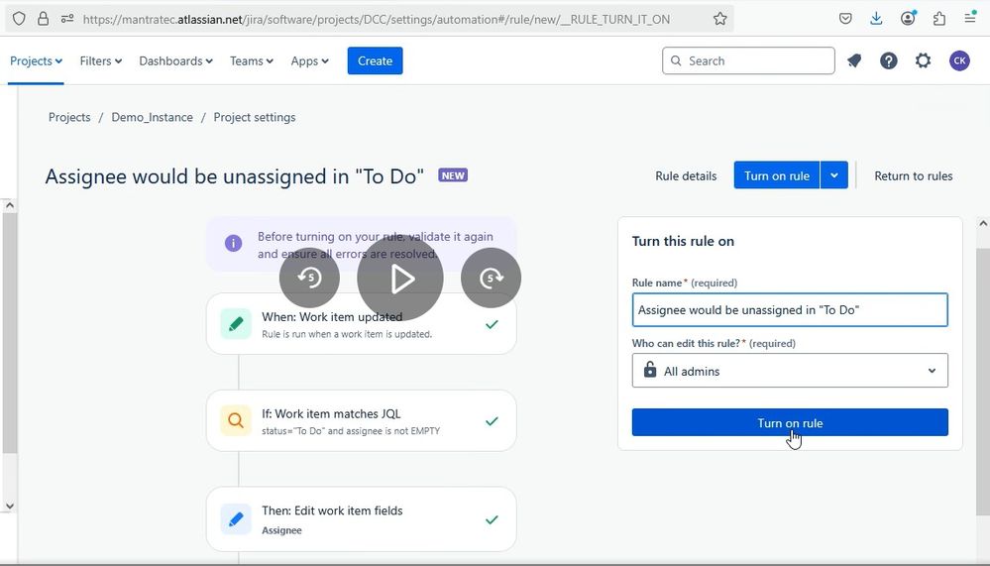Screen dimensions: 990x566
Task: Select the If: Work item matches JQL card
Action: tap(361, 420)
